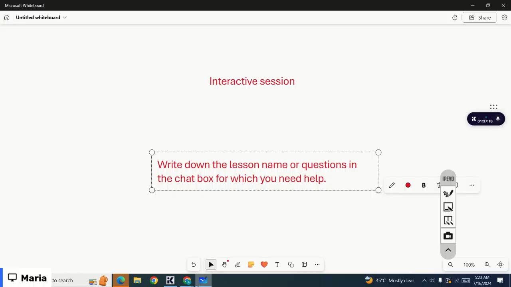Open first Google Chrome taskbar icon
511x287 pixels.
(x=154, y=281)
